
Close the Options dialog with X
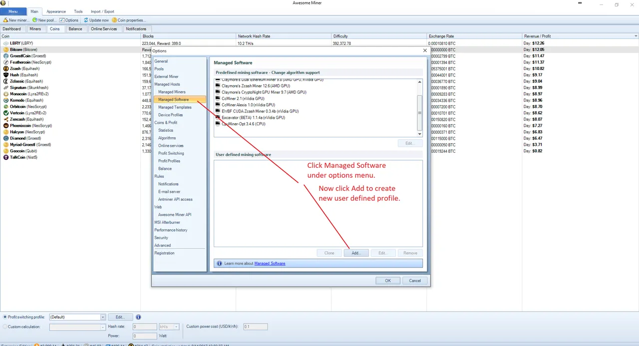click(425, 50)
